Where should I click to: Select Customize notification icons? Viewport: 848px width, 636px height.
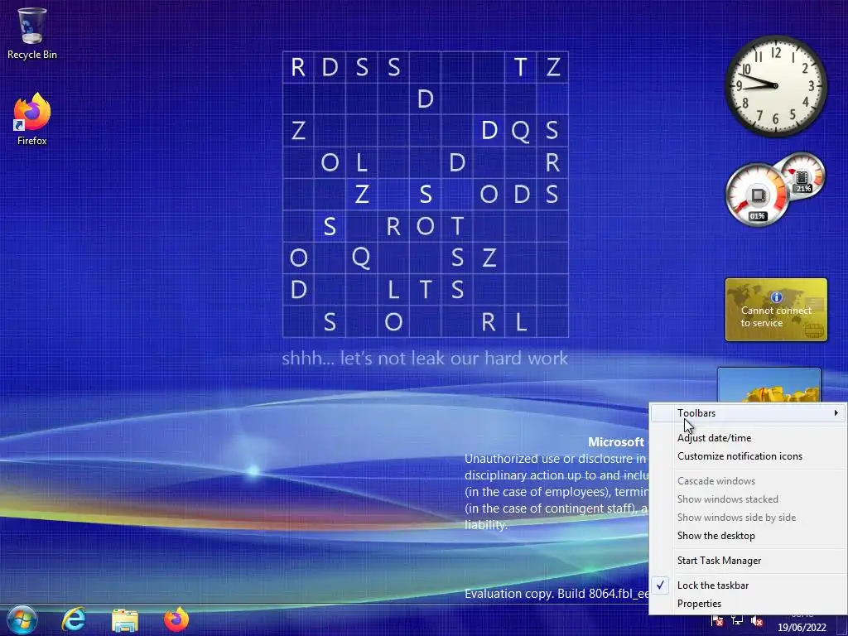click(748, 456)
